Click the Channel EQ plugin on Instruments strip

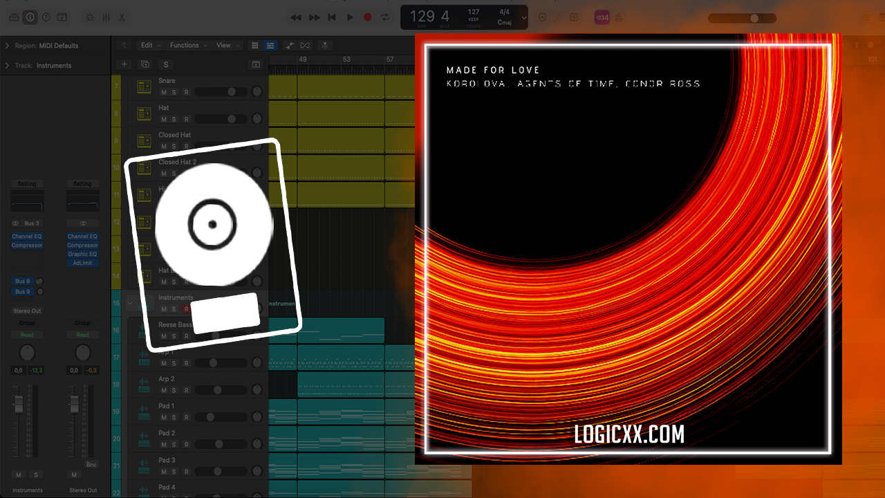[27, 237]
